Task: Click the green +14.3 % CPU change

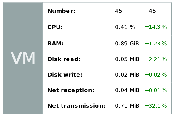Action: tap(156, 27)
